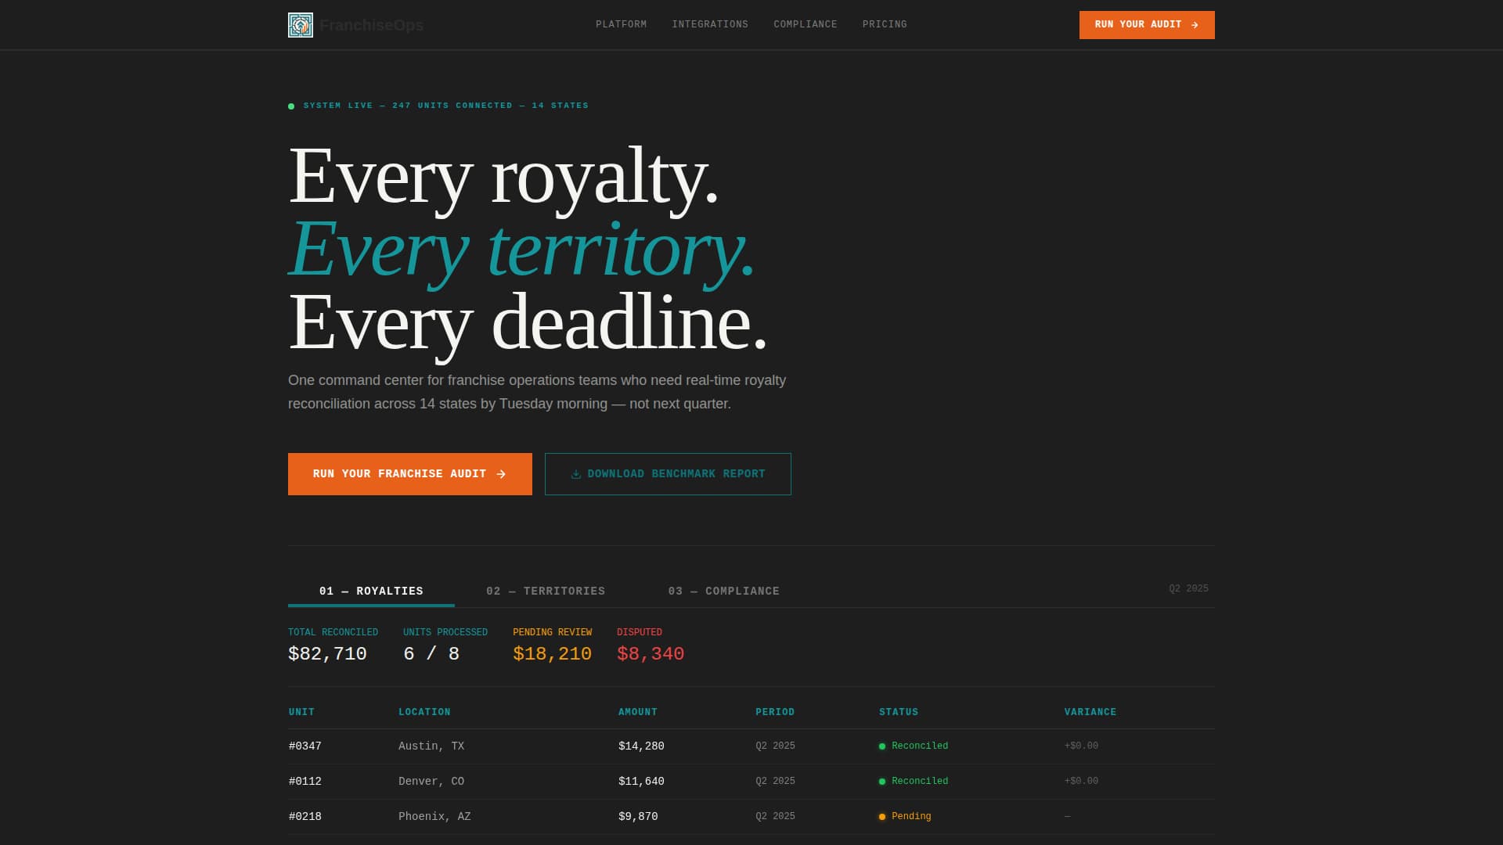Open the Platform nav menu item
The height and width of the screenshot is (845, 1503).
(x=621, y=25)
